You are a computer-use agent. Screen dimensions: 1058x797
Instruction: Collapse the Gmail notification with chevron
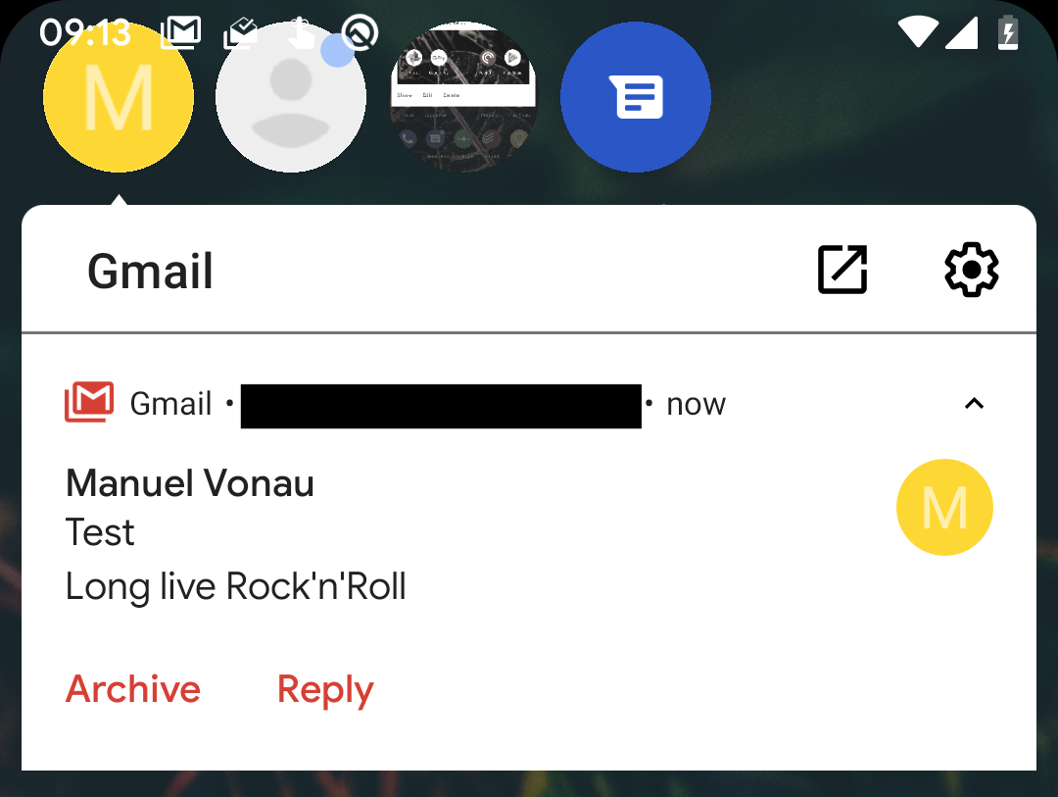click(974, 403)
